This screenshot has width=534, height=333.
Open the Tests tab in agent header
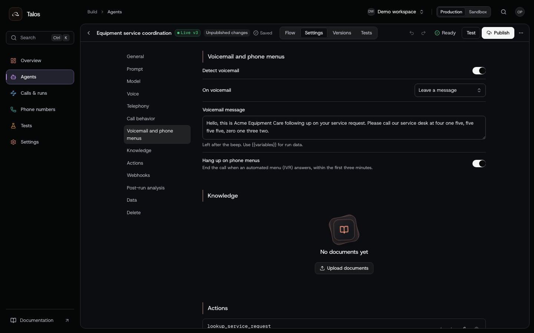[x=366, y=33]
